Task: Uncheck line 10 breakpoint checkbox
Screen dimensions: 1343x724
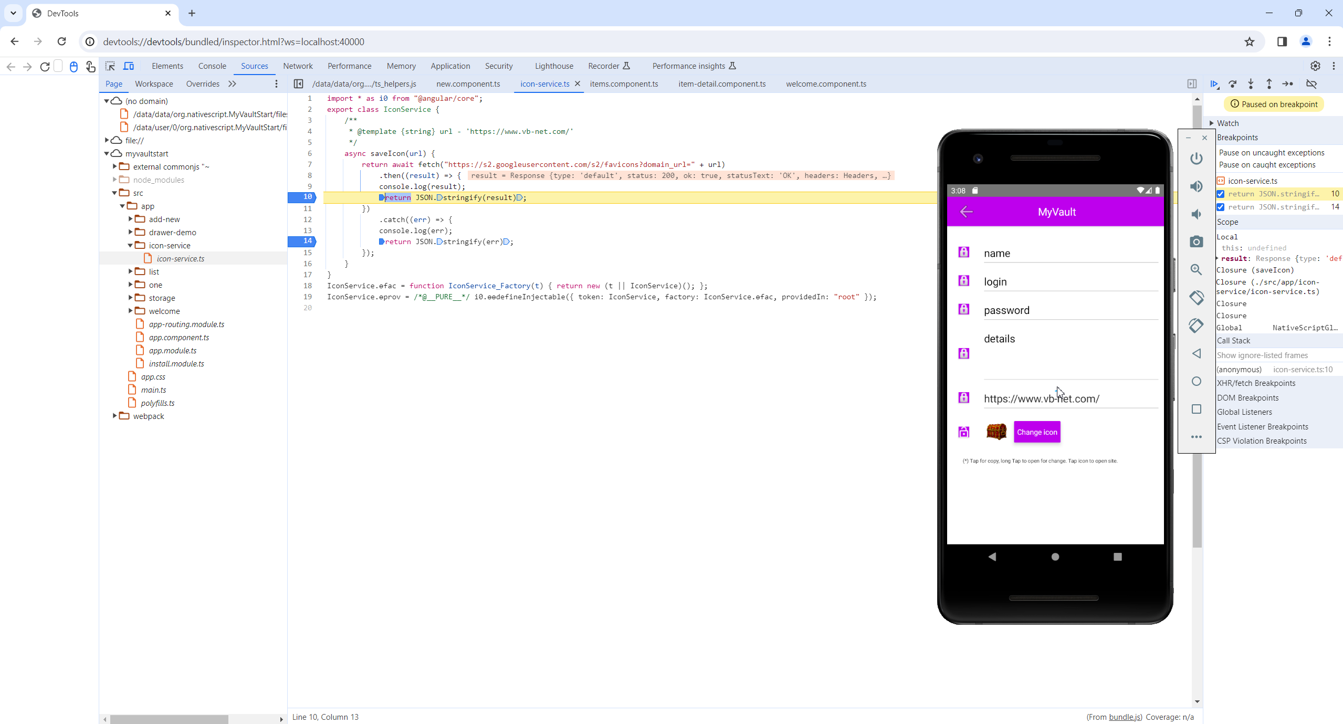Action: 1221,194
